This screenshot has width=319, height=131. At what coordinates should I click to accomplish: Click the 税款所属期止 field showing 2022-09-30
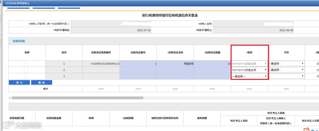pos(253,30)
